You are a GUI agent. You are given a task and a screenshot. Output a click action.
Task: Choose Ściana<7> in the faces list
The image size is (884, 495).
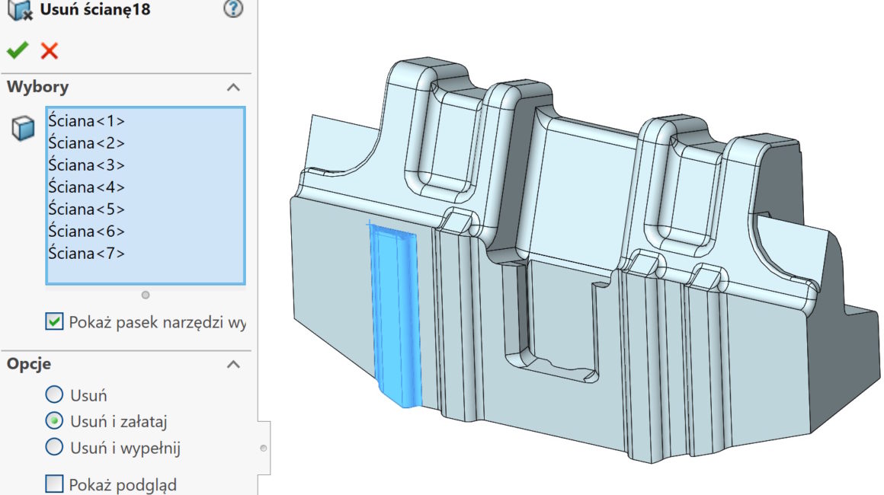tap(86, 253)
